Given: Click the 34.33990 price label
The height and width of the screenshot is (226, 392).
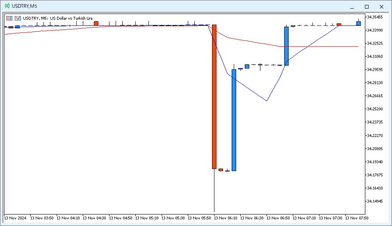Looking at the screenshot, I should click(x=375, y=30).
